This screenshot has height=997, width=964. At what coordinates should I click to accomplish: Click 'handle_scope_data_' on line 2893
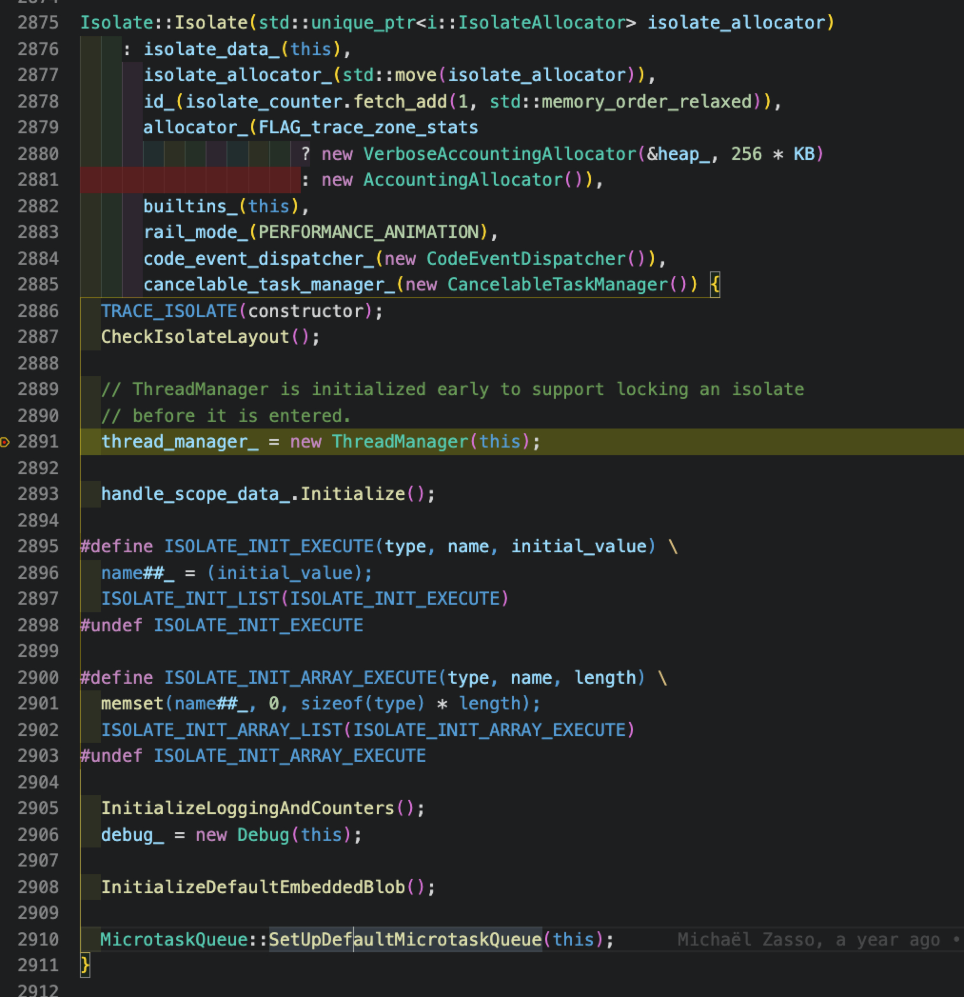coord(196,494)
